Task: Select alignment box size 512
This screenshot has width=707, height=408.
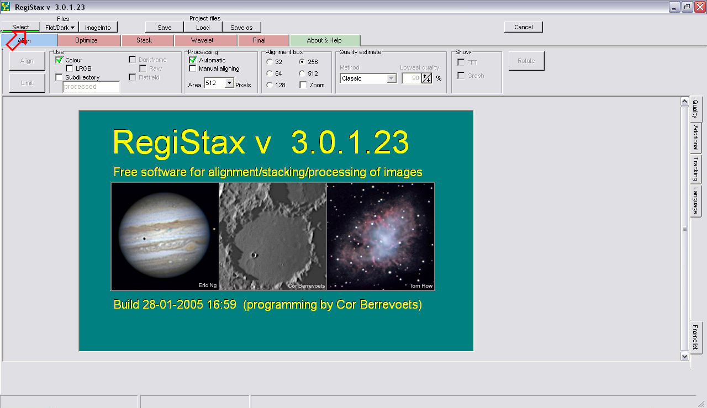Action: pyautogui.click(x=302, y=73)
